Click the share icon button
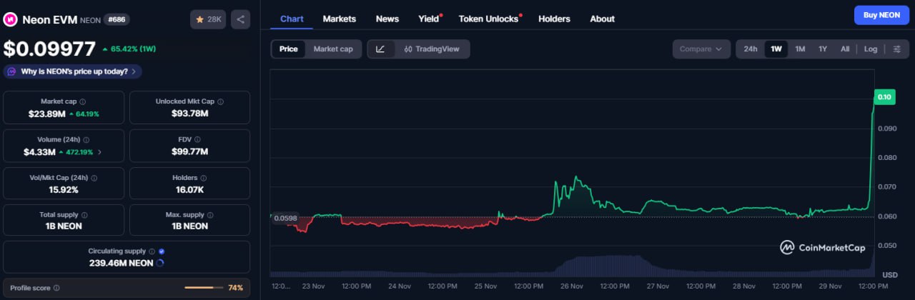915x300 pixels. (241, 19)
